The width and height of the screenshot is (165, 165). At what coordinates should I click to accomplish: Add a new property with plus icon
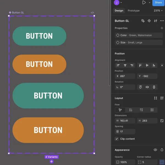[162, 28]
